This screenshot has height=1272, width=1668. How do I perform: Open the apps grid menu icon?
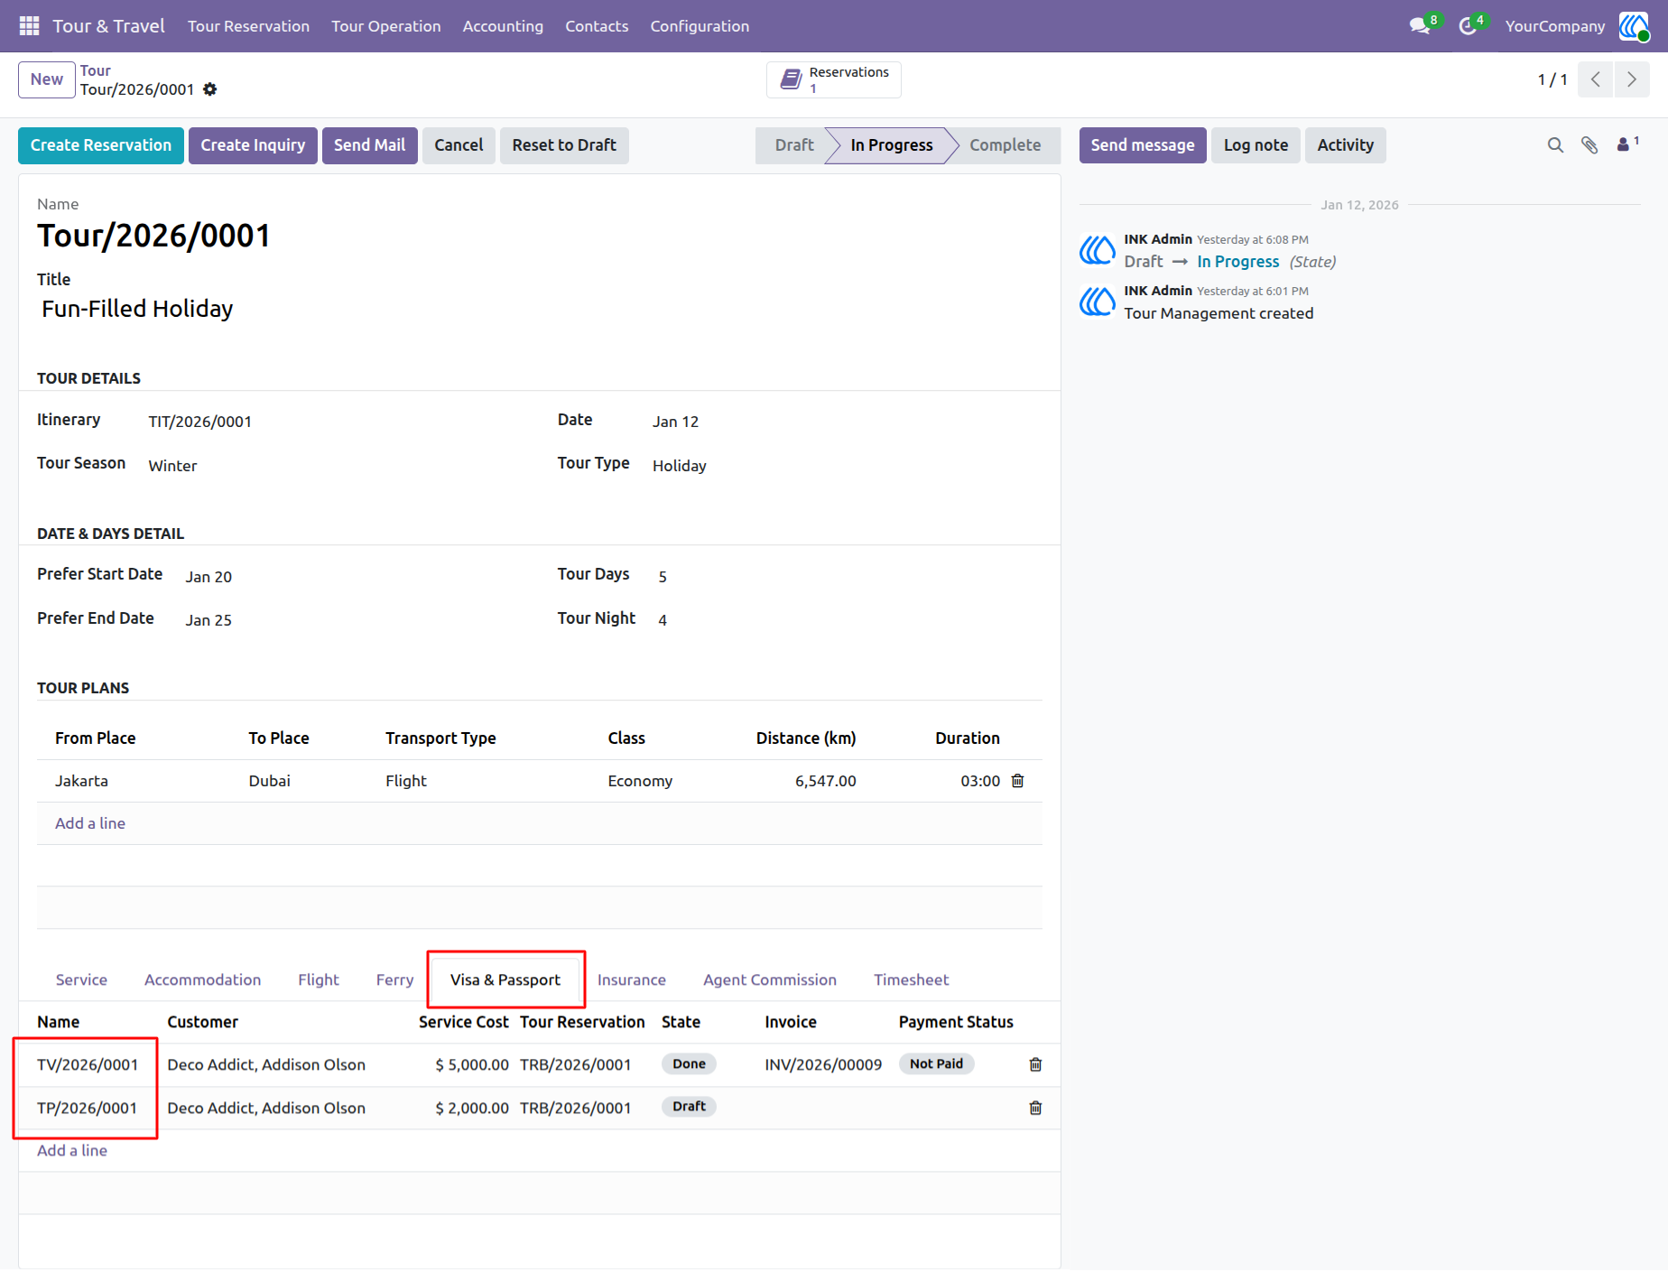(x=29, y=26)
